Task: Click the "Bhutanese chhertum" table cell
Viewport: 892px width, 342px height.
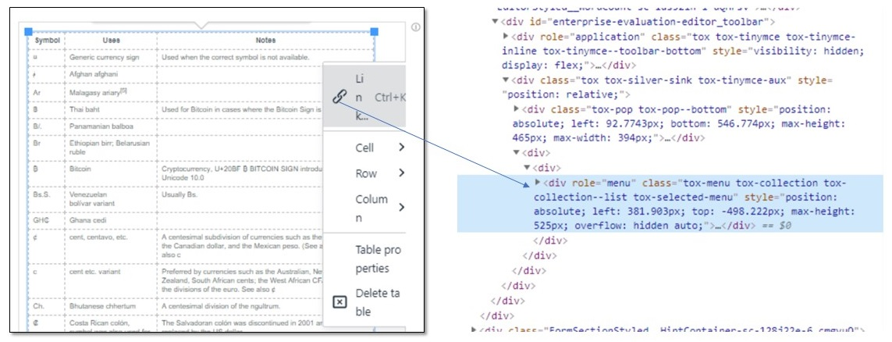Action: 111,305
